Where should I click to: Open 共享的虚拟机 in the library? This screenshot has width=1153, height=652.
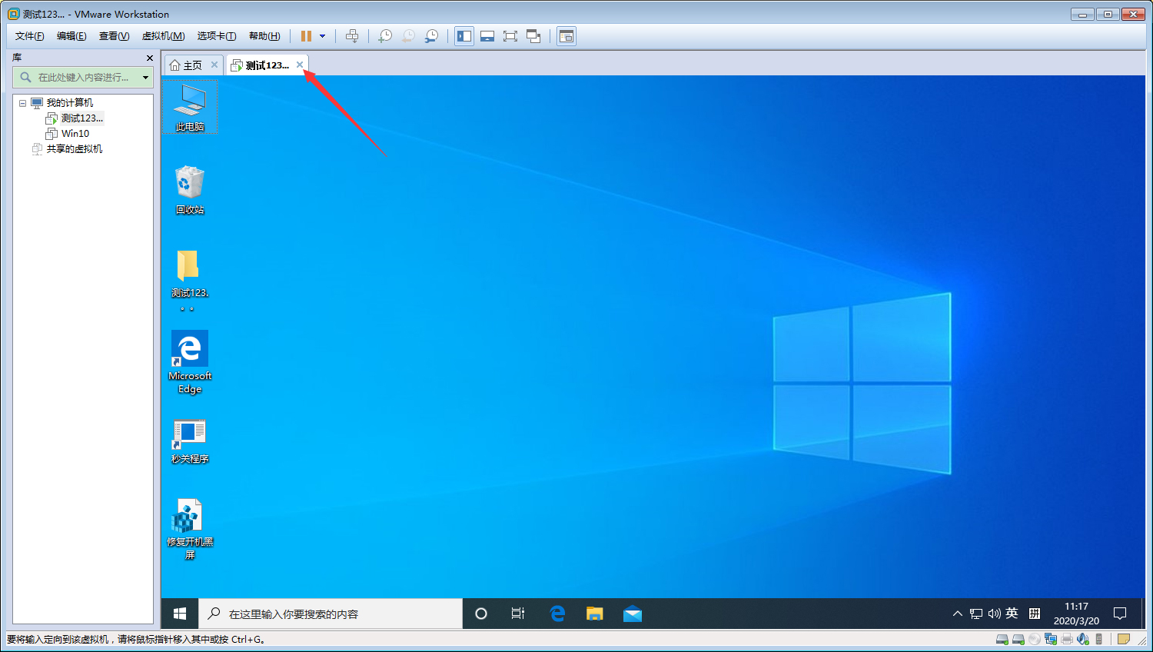tap(75, 148)
